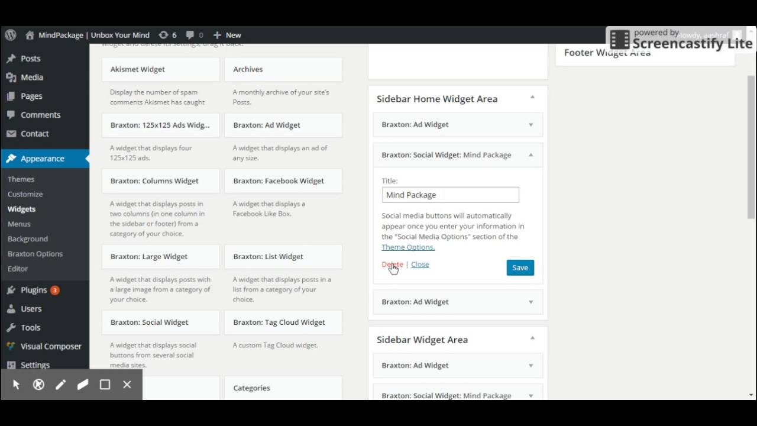This screenshot has height=426, width=757.
Task: Click the Delete link in Social Widget
Action: tap(392, 264)
